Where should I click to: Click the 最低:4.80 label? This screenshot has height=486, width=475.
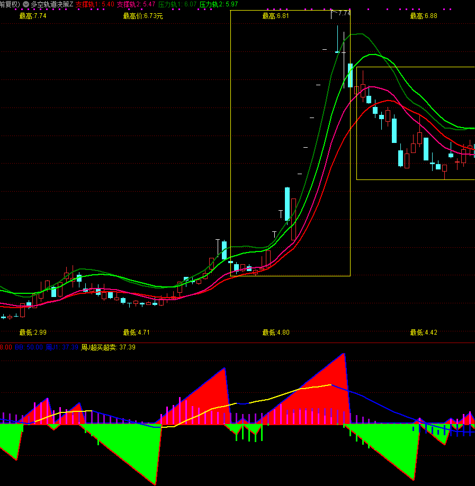pos(276,332)
